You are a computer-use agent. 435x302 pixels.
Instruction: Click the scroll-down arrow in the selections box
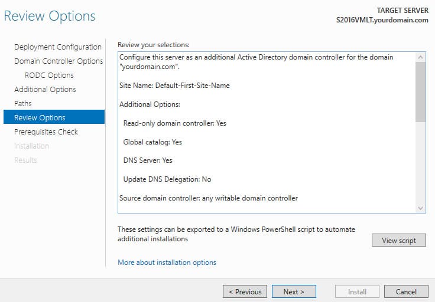420,208
